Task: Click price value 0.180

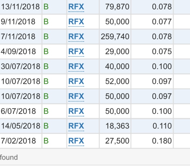Action: click(162, 141)
